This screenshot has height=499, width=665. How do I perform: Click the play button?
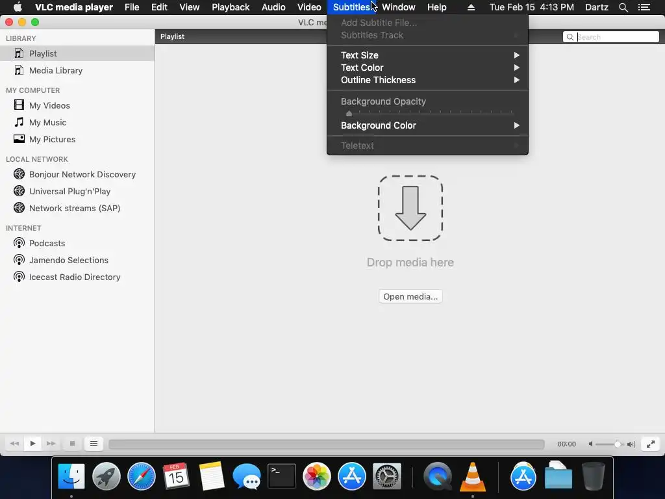(32, 443)
